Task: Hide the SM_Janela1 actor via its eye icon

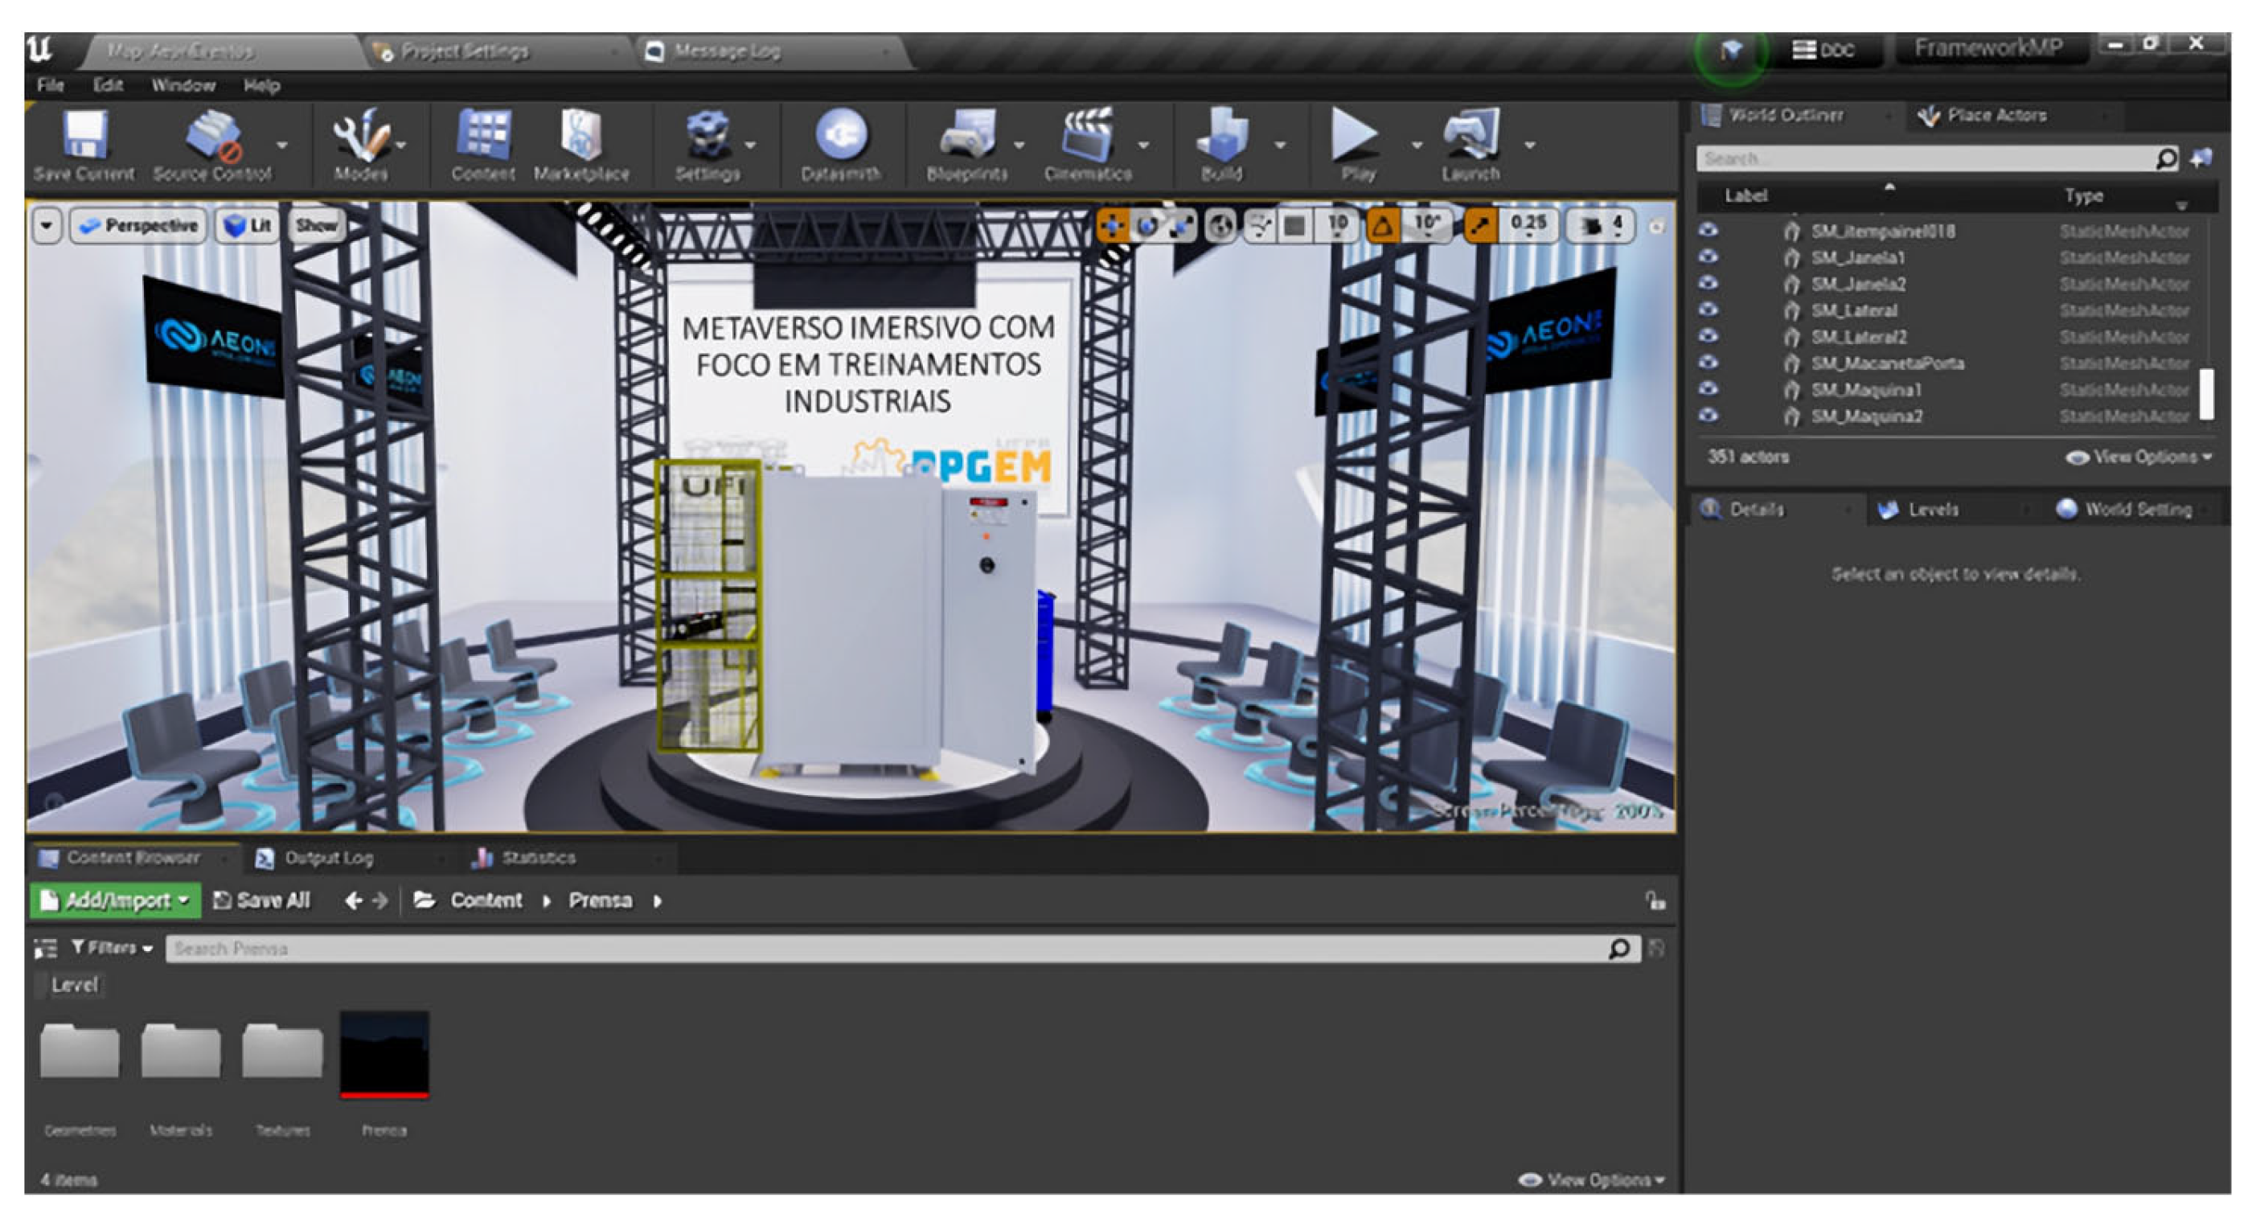Action: click(1708, 257)
